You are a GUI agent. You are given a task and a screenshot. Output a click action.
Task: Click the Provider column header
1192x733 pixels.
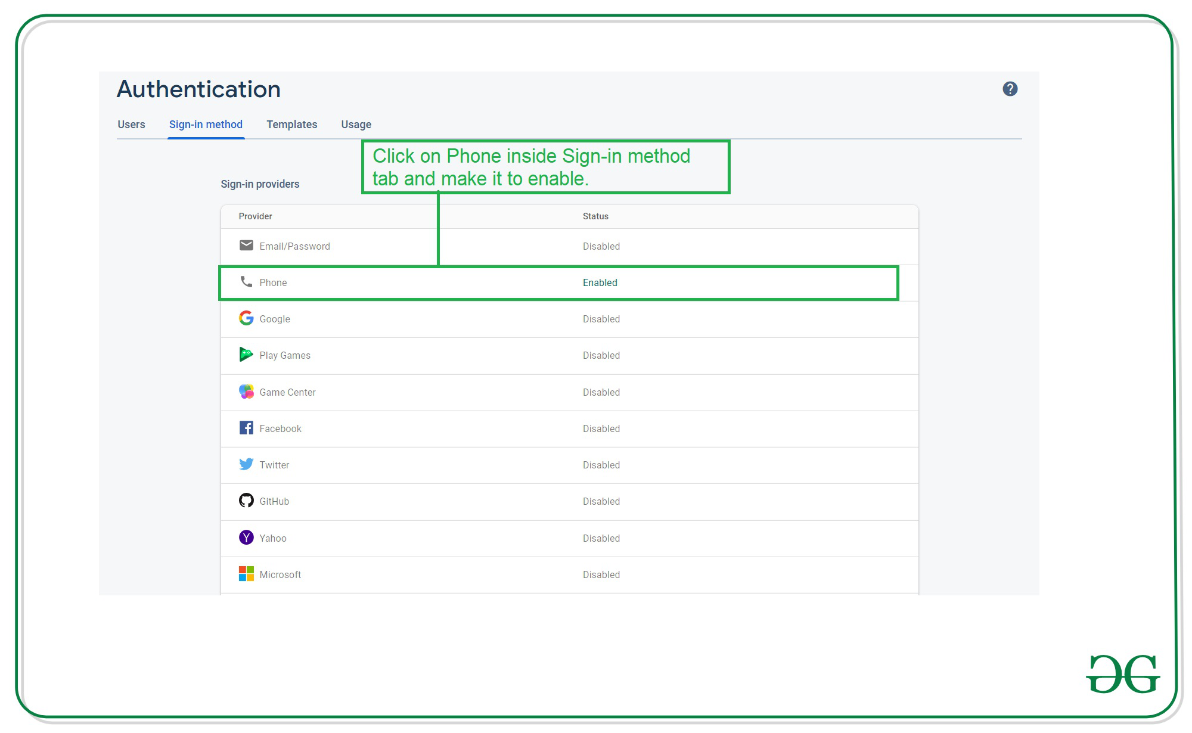pyautogui.click(x=255, y=216)
